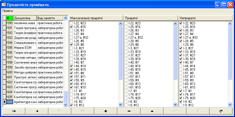The image size is (235, 117).
Task: Close the Придатність приміщень window
Action: click(230, 5)
